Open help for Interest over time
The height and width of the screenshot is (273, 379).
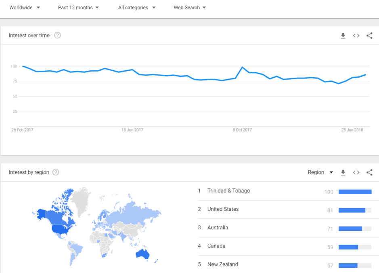(x=57, y=36)
